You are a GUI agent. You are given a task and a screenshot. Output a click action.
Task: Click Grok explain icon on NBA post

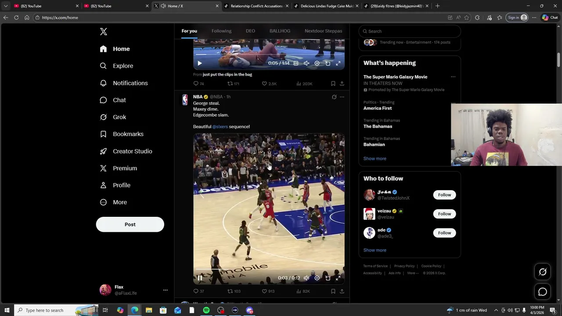pyautogui.click(x=334, y=97)
